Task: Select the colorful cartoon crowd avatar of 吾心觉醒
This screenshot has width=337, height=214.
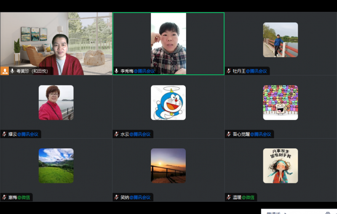Action: (x=281, y=103)
